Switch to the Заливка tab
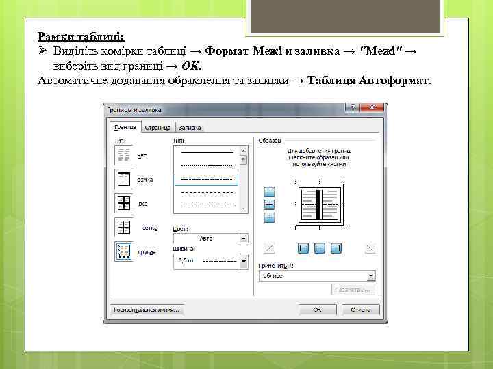 click(x=190, y=128)
